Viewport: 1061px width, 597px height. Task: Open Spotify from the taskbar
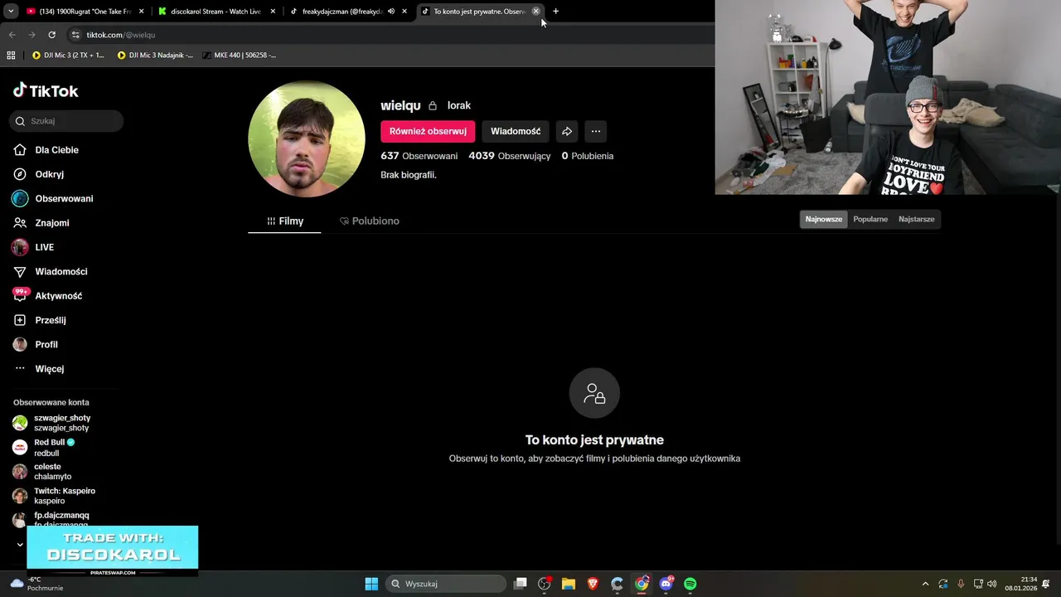tap(690, 584)
